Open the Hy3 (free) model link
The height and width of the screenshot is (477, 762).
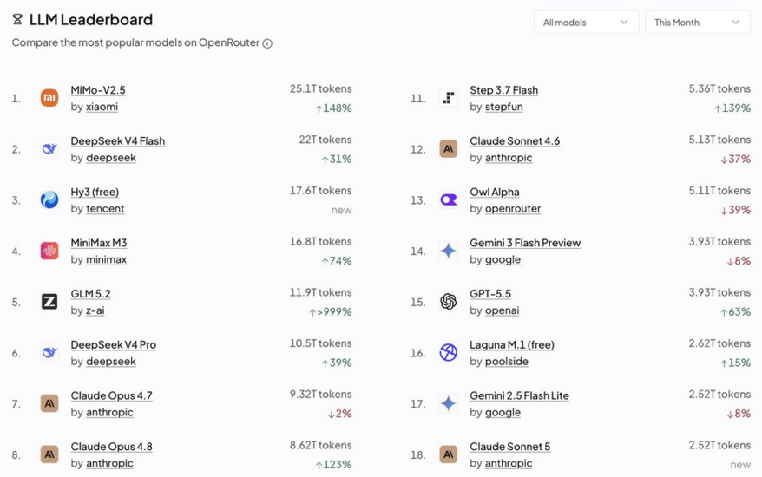(x=95, y=193)
